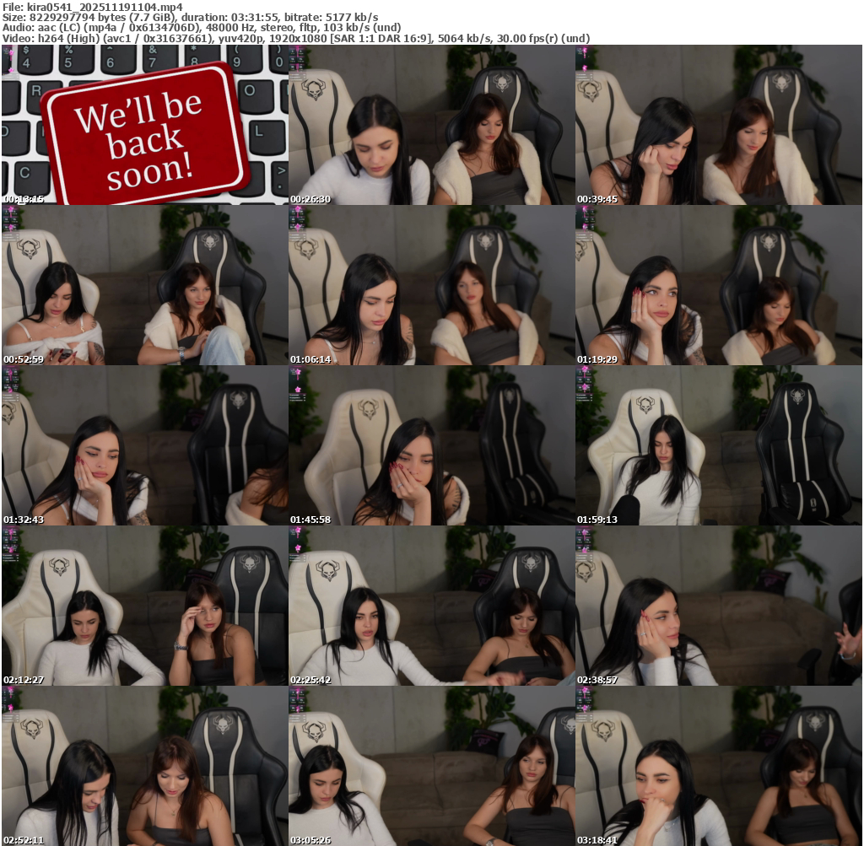View the frame at 02:25:42
864x846 pixels.
(431, 606)
